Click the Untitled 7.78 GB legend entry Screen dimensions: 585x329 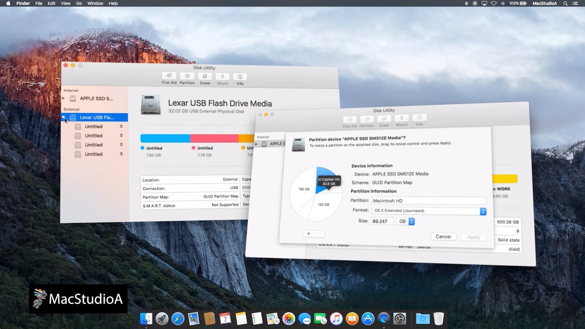[x=202, y=151]
